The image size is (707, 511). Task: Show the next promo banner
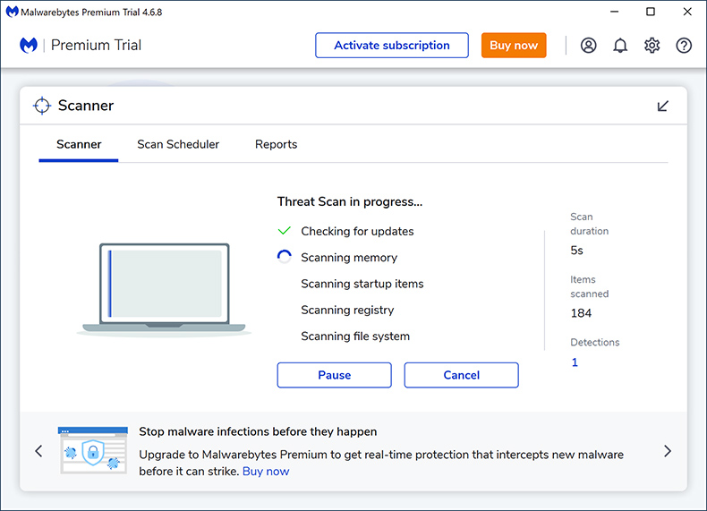click(x=667, y=451)
